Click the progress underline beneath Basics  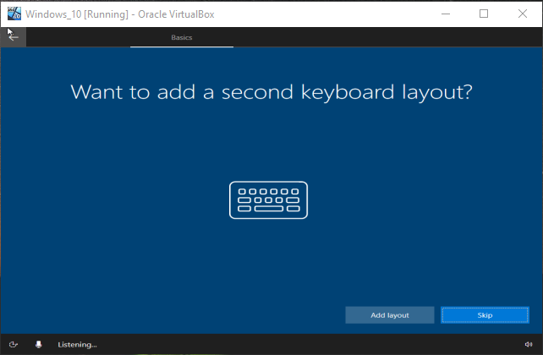tap(182, 46)
